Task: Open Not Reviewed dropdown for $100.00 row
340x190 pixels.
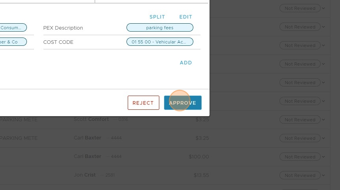Action: pos(300,157)
